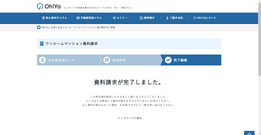Open セミナー navigation item
Viewport: 261px width, 135px height.
[x=120, y=18]
